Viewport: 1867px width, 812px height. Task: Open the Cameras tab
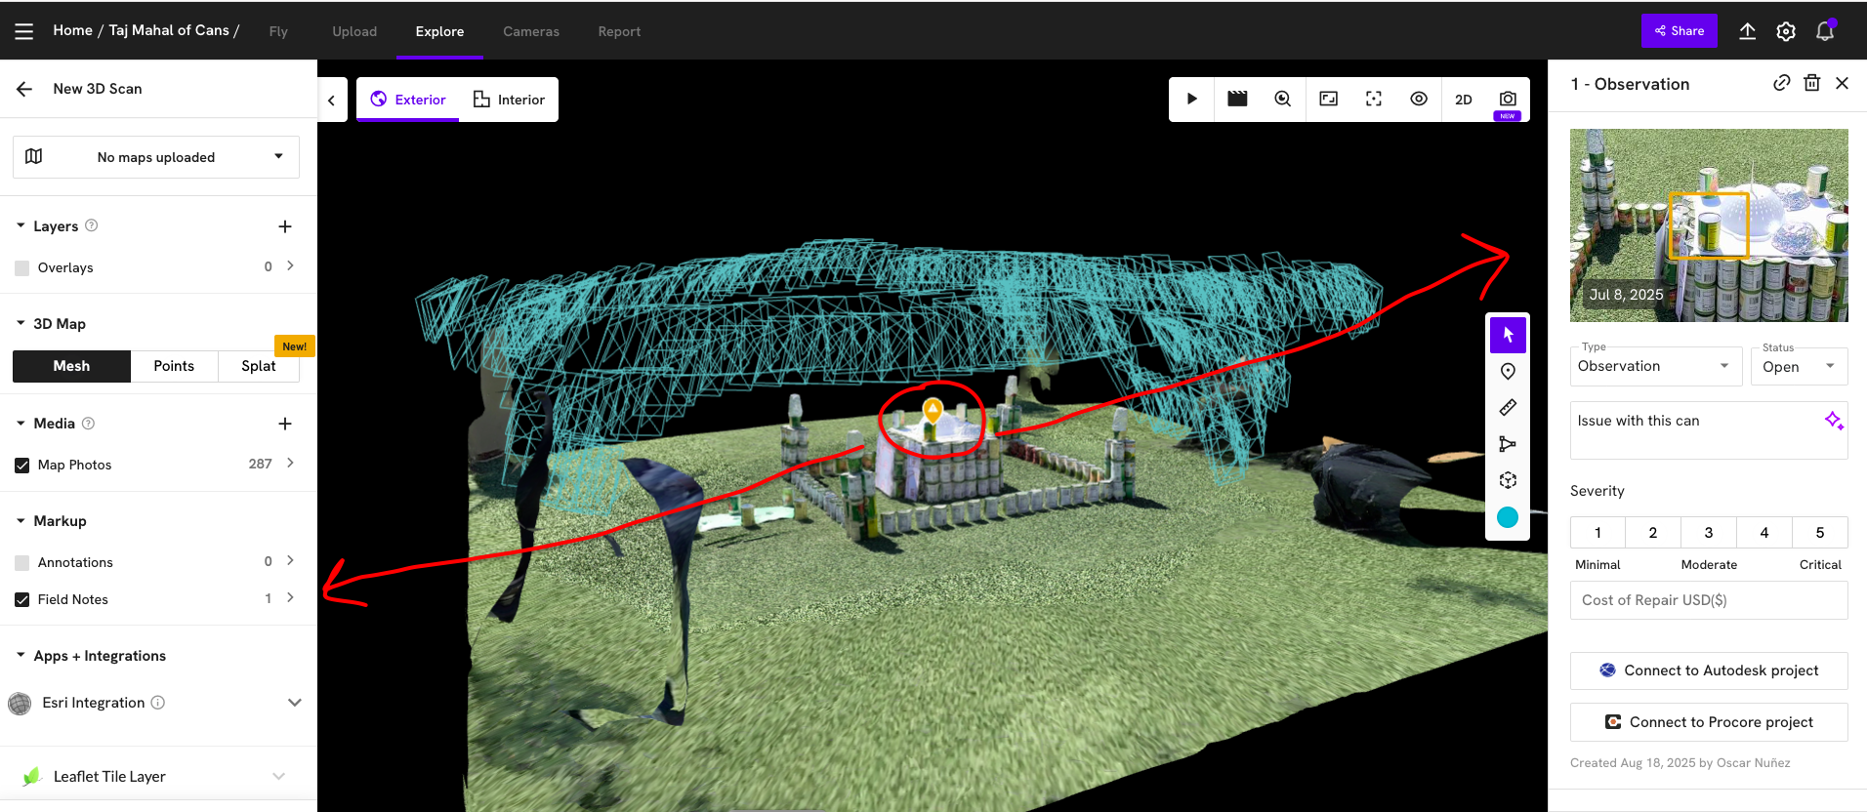pos(531,31)
